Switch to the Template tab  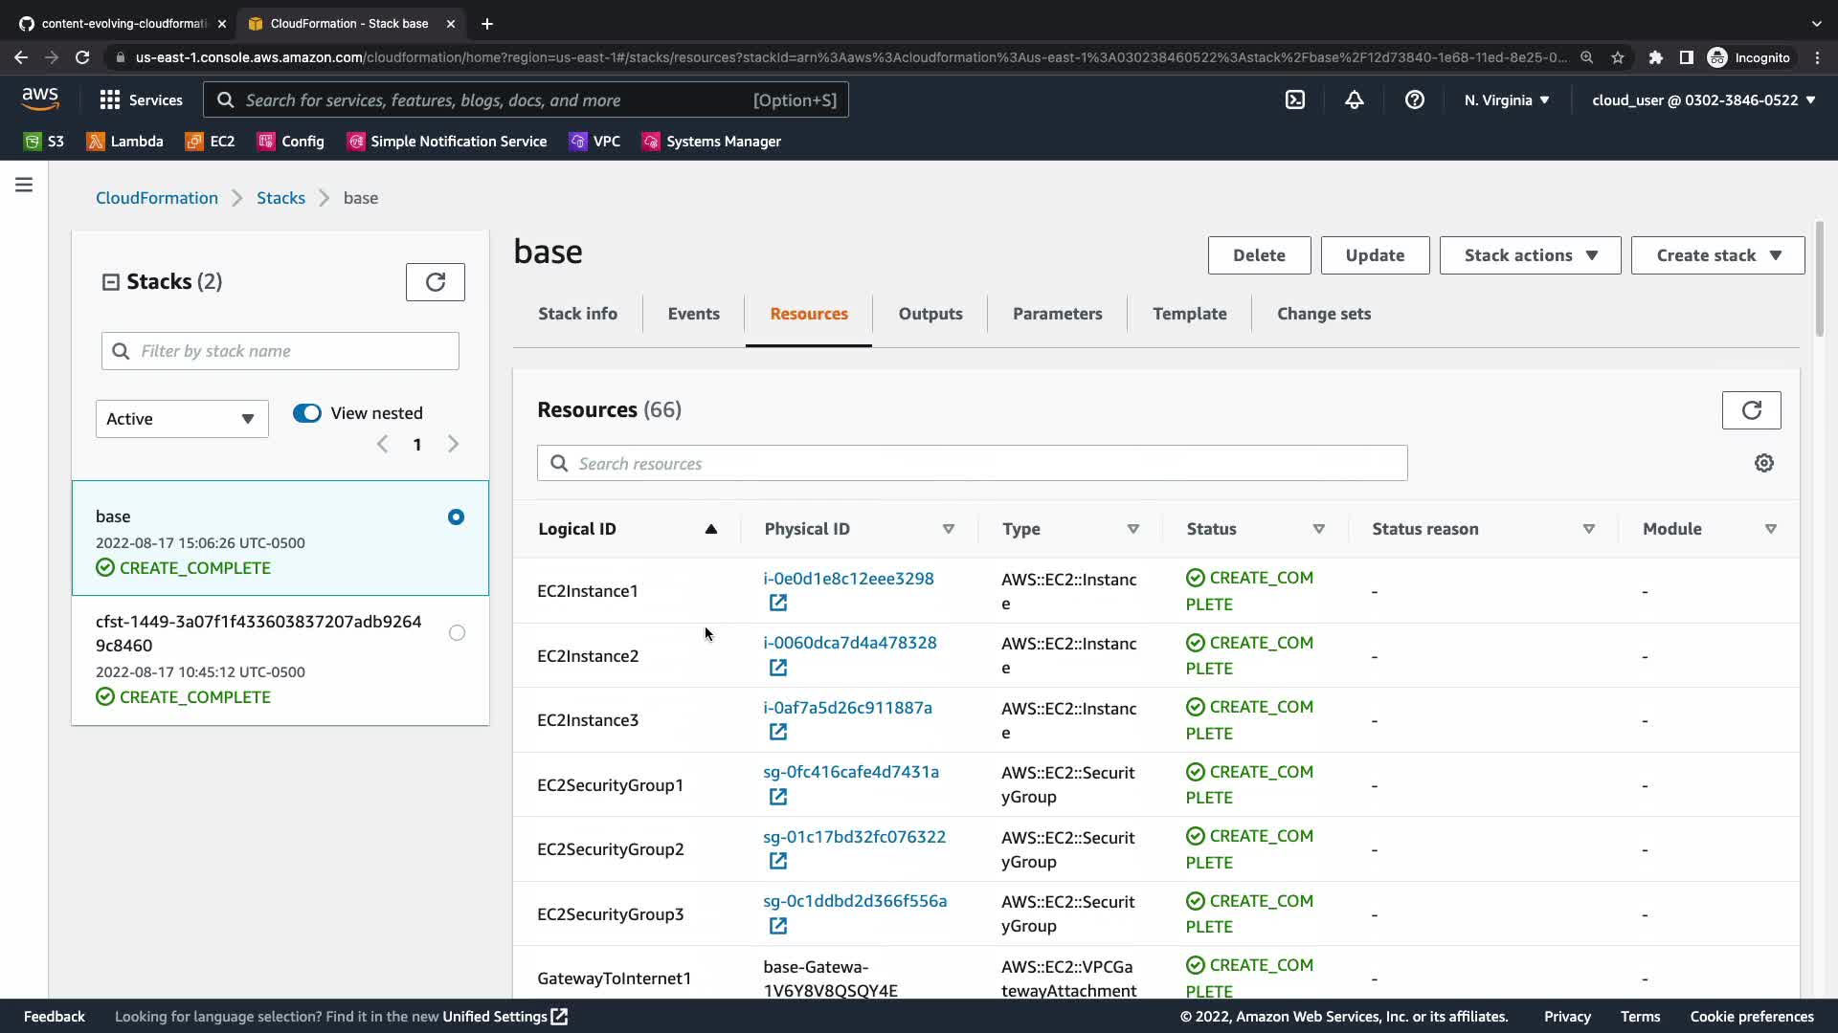point(1189,314)
